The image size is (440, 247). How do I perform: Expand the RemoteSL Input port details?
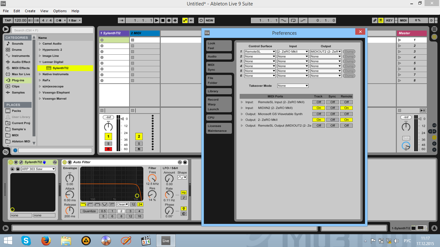point(242,102)
